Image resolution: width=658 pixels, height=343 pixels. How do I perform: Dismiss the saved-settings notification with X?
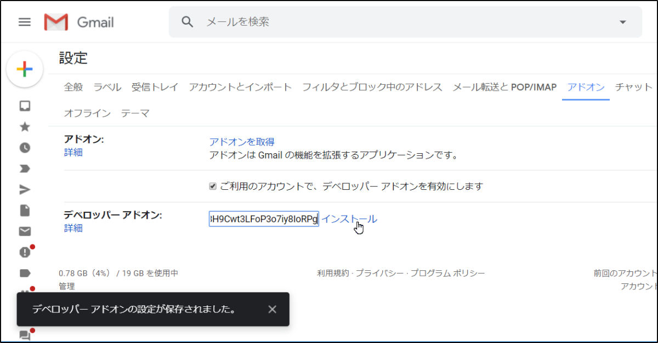(273, 309)
